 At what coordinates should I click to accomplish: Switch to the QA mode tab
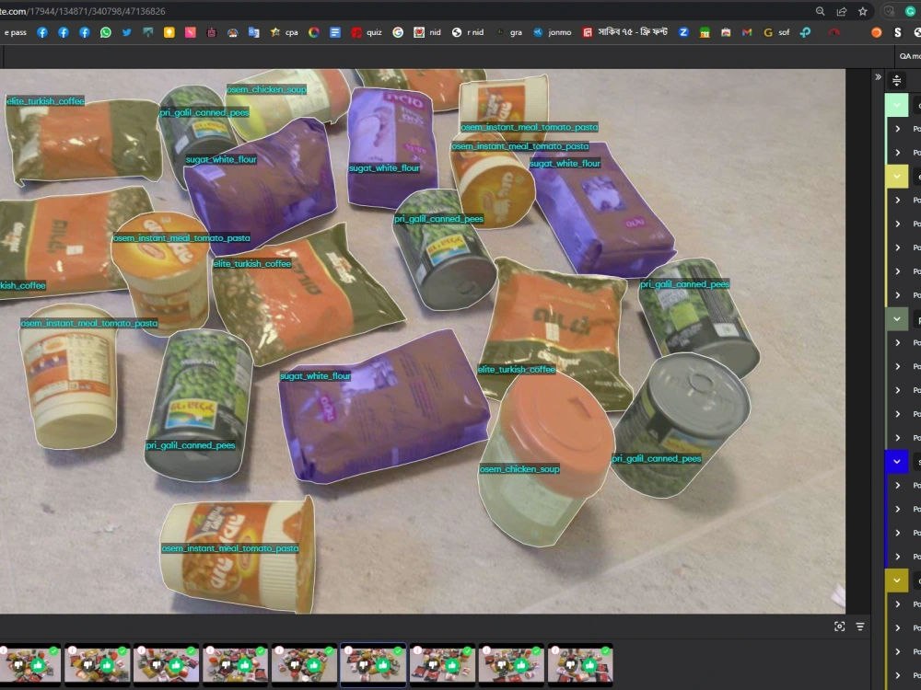pyautogui.click(x=909, y=56)
